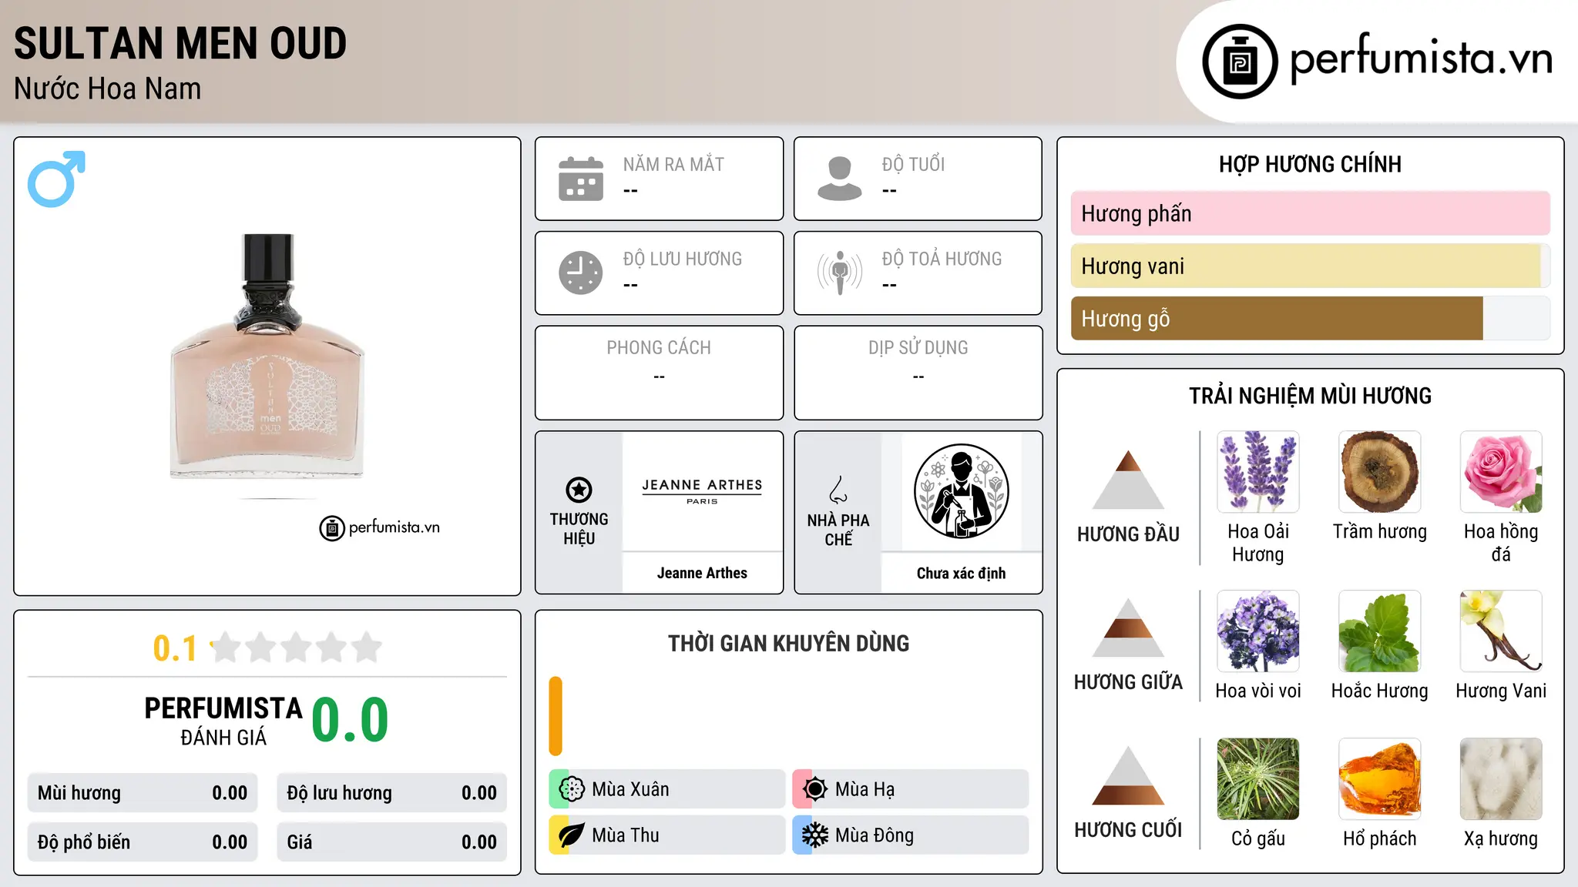The image size is (1578, 887).
Task: Click the Giá score row
Action: point(392,842)
